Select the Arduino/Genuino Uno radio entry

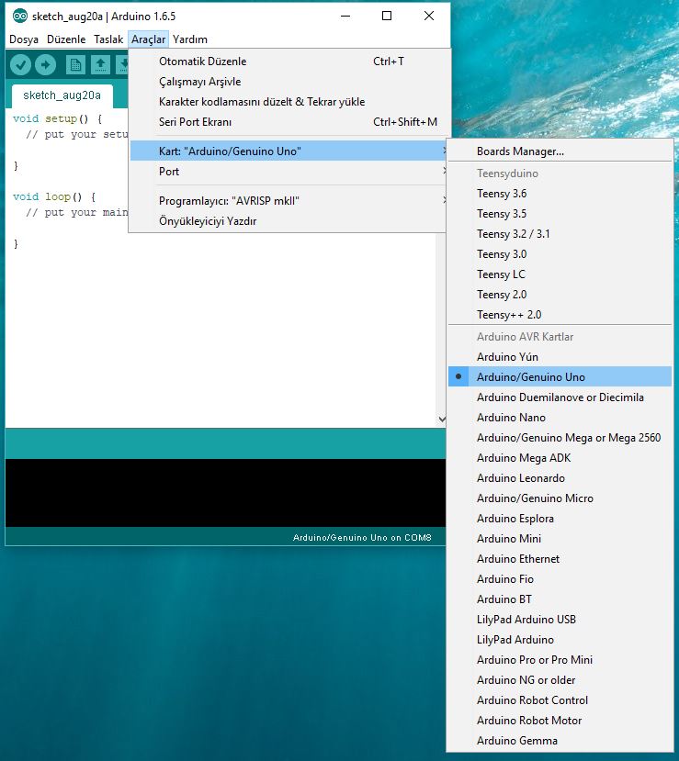tap(560, 377)
